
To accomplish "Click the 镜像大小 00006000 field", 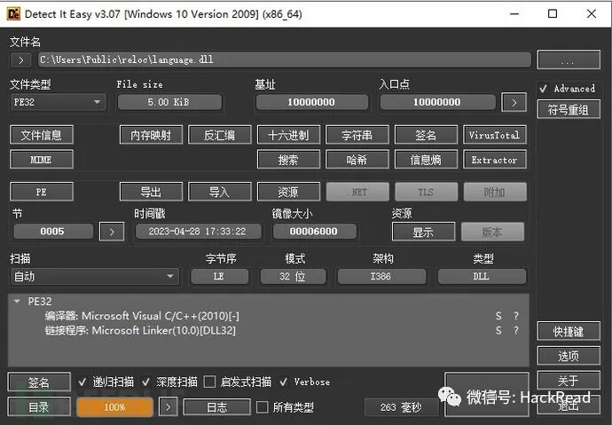I will (314, 232).
